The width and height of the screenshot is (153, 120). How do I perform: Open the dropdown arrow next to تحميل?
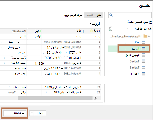coord(32,113)
